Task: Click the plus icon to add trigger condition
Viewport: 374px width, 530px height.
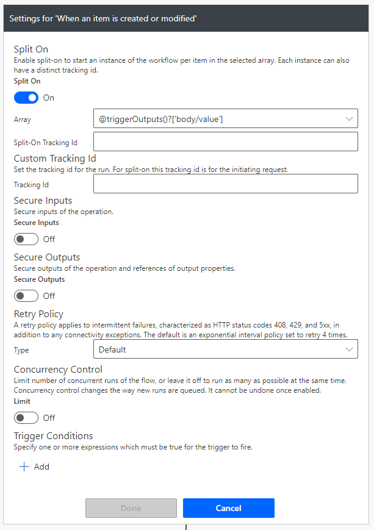Action: 24,467
